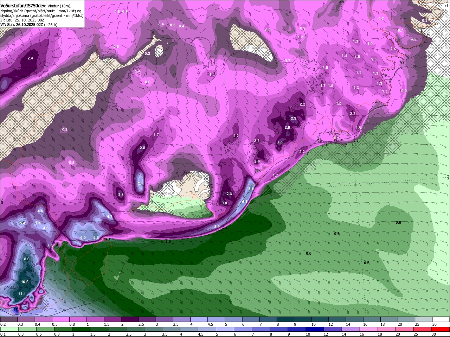Click the 3.6 value on the map
Screen dimensions: 450x337
50,246
